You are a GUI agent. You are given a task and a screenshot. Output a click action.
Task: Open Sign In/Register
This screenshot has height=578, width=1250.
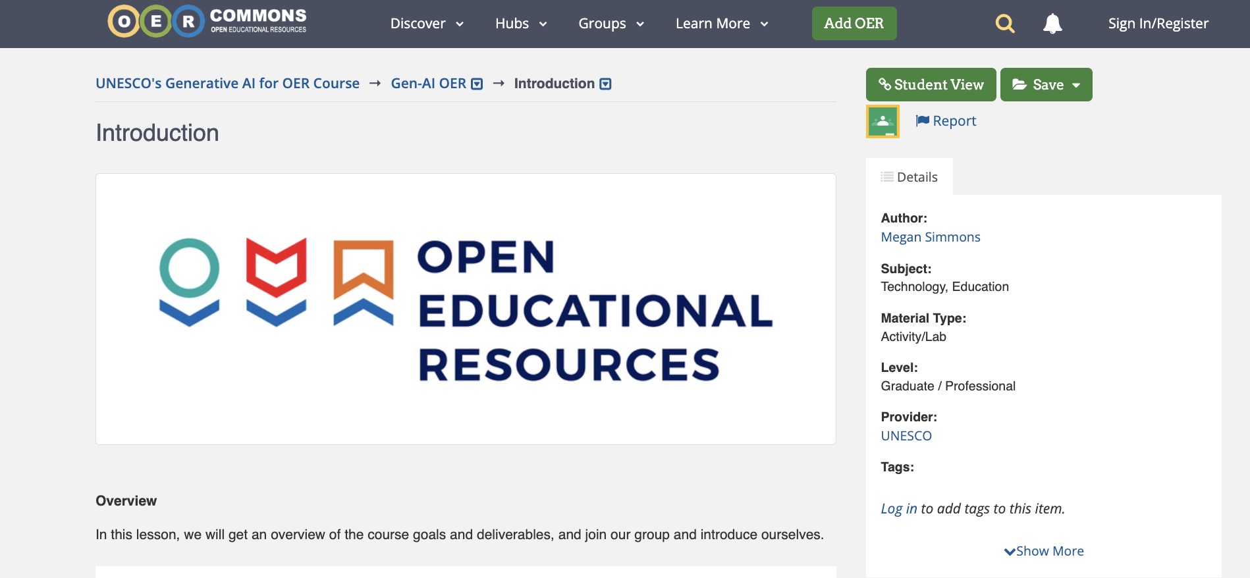(1158, 24)
